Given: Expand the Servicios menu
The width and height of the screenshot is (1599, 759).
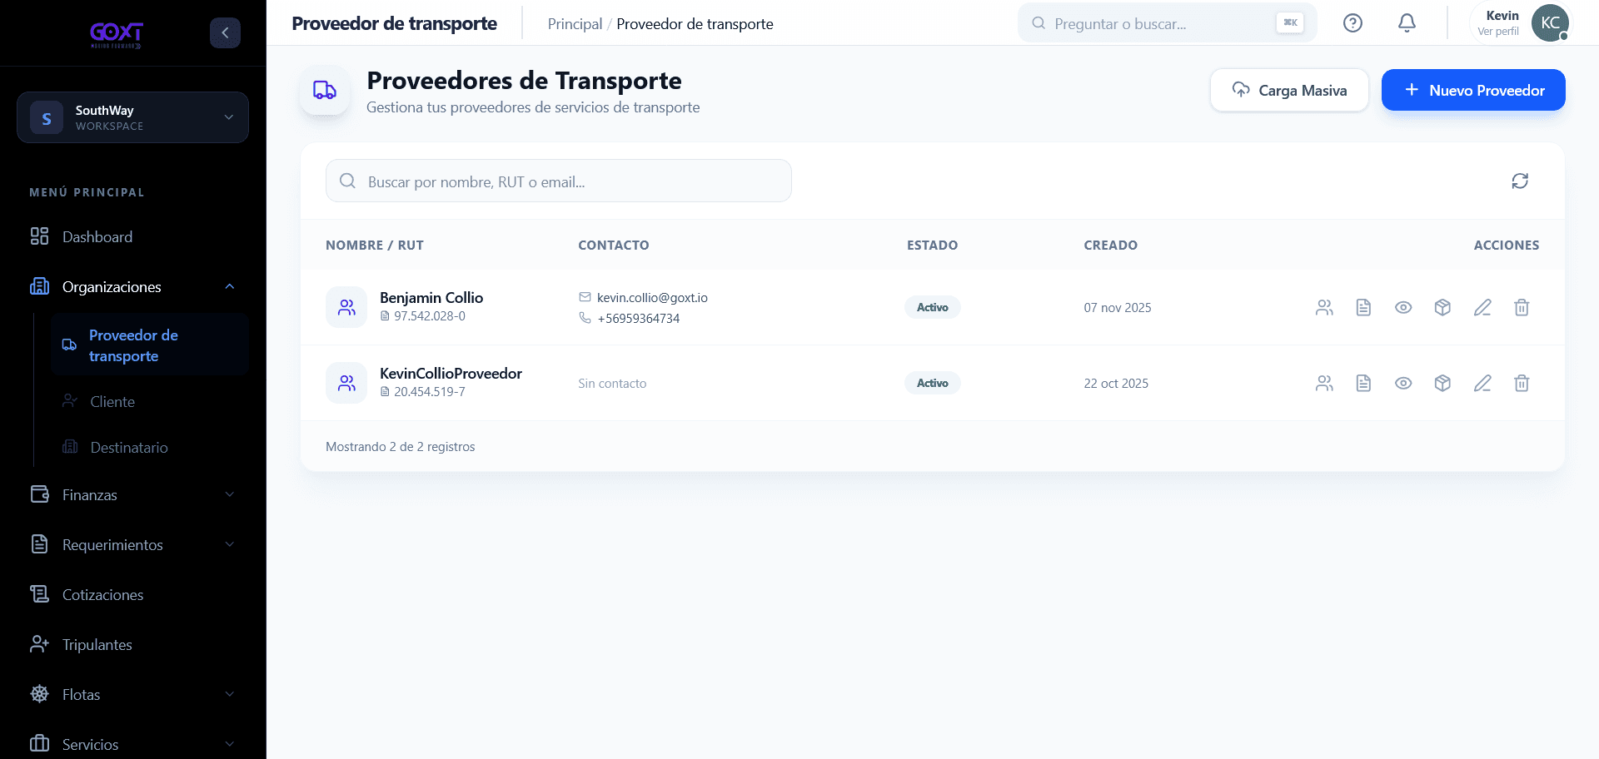Looking at the screenshot, I should tap(132, 744).
